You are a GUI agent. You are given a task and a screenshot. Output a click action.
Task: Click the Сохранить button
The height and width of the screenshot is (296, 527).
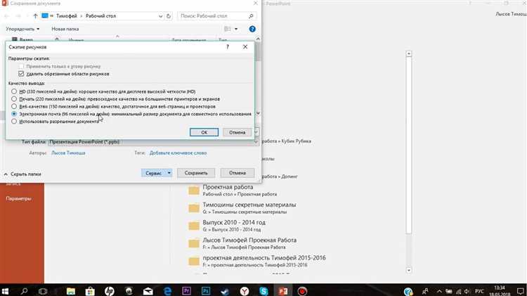[196, 173]
